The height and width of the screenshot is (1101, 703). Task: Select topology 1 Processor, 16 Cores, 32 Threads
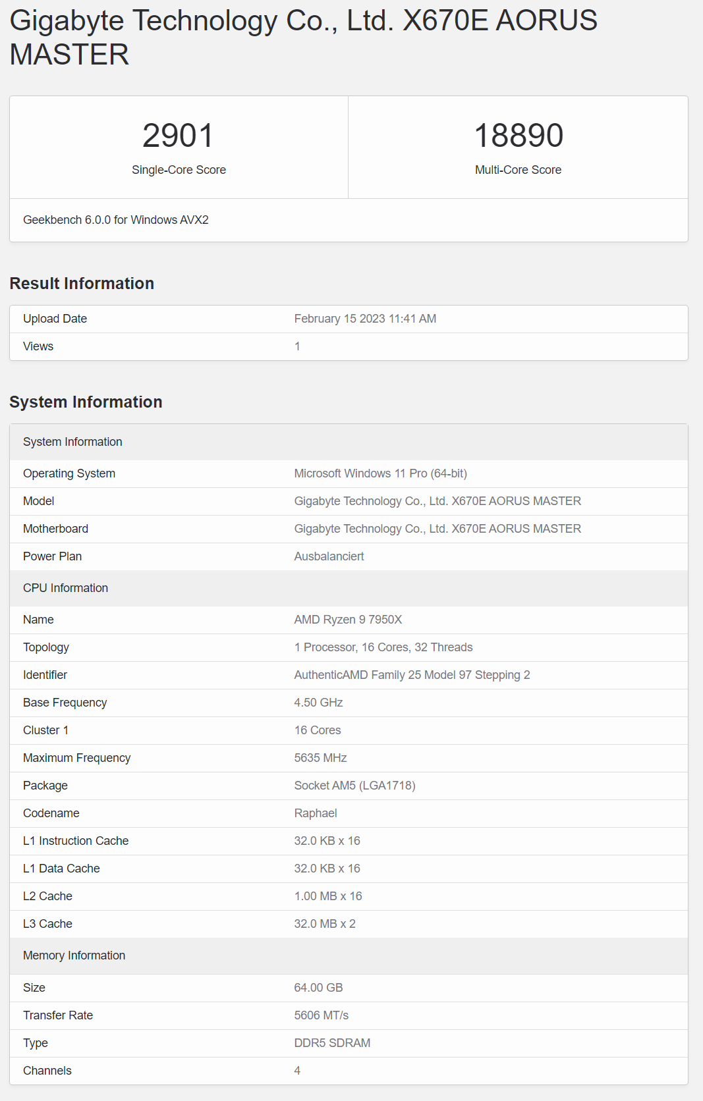pyautogui.click(x=383, y=647)
